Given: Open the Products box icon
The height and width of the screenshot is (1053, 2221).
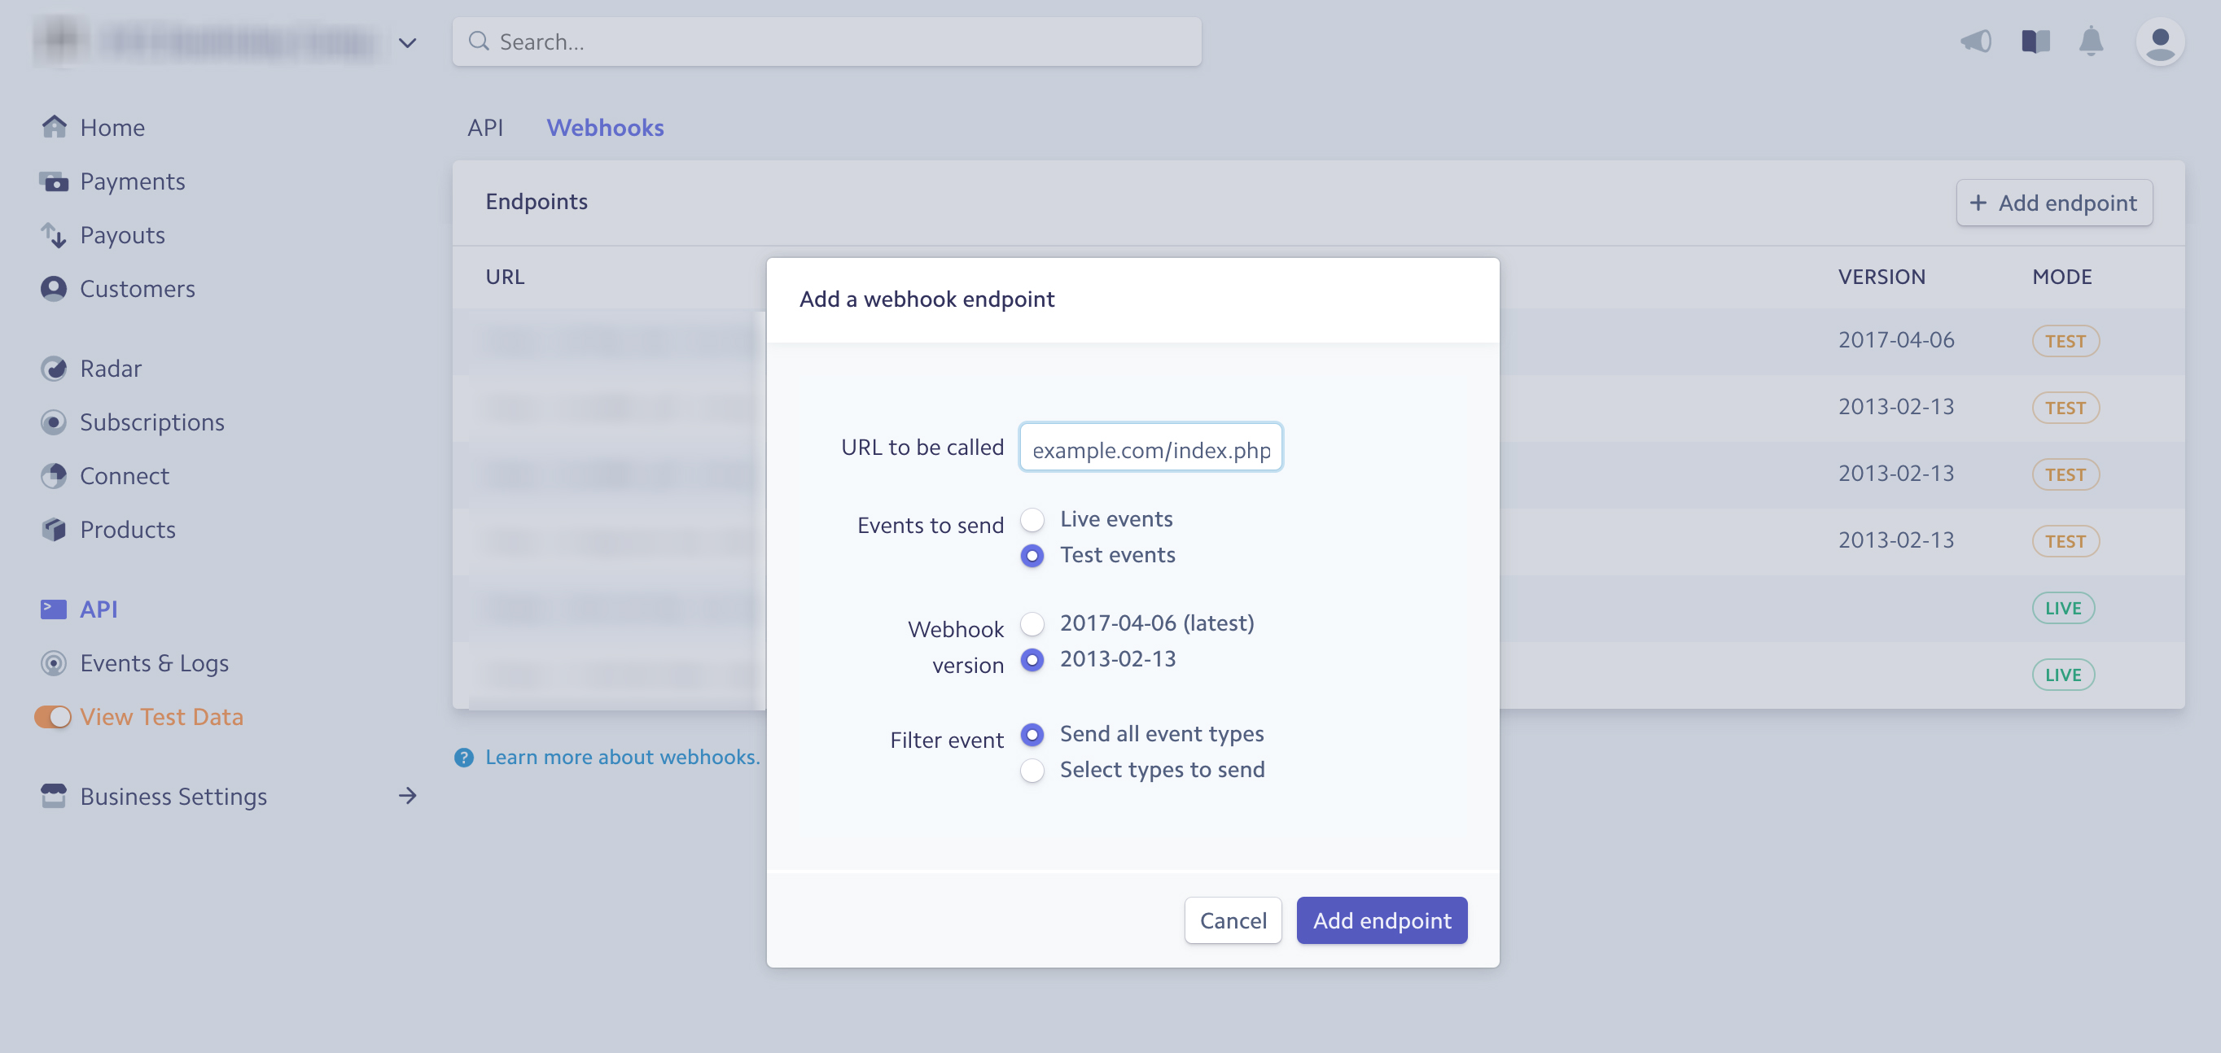Looking at the screenshot, I should click(54, 529).
